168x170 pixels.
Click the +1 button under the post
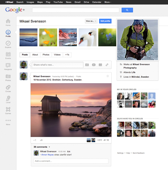pyautogui.click(x=35, y=140)
